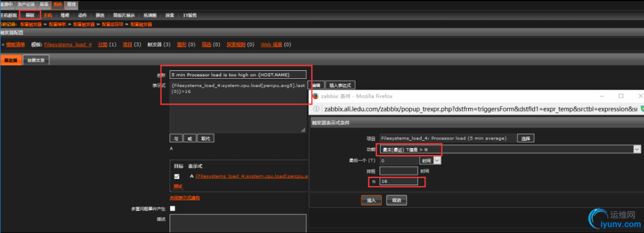Screen dimensions: 644x233
Task: Open the 模板清单 link
Action: coord(15,45)
